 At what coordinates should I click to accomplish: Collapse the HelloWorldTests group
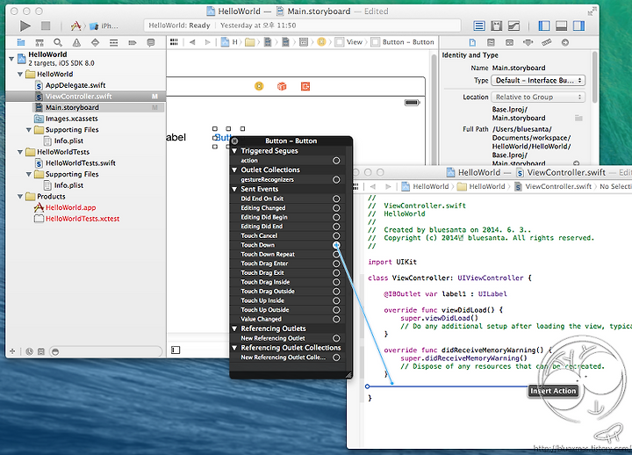click(19, 152)
